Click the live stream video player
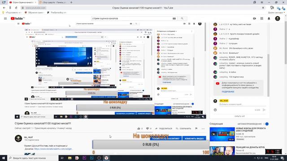 point(110,71)
